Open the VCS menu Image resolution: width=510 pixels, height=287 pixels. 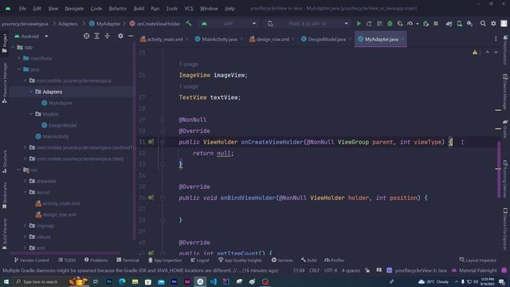point(189,9)
